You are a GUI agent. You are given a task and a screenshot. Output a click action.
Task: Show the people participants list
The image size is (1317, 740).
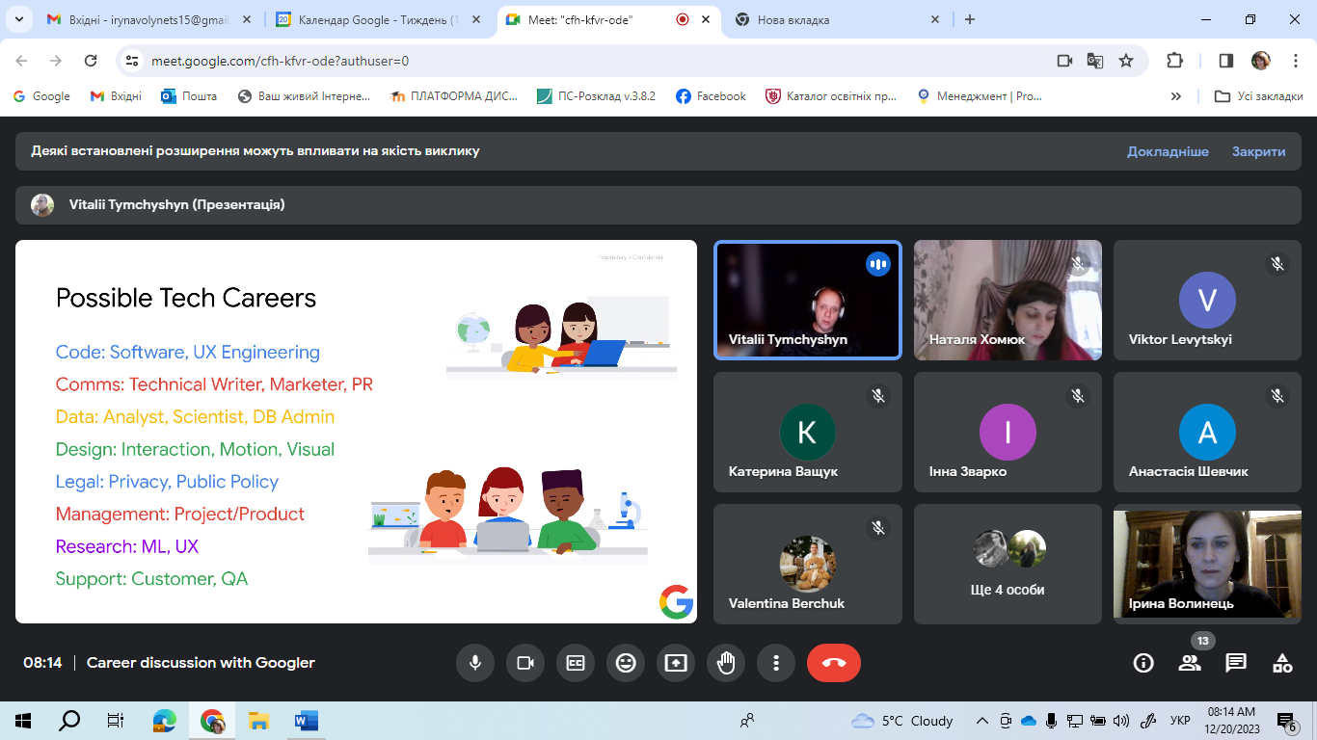click(x=1190, y=663)
